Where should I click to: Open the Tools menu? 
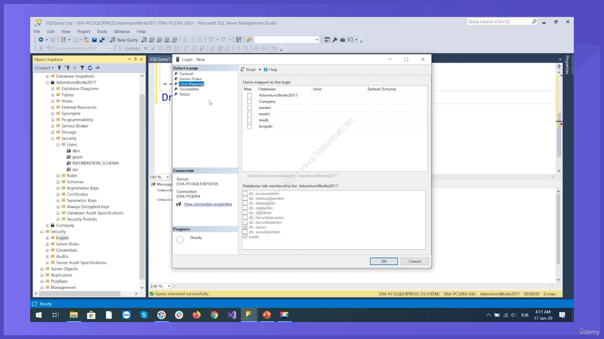[102, 32]
